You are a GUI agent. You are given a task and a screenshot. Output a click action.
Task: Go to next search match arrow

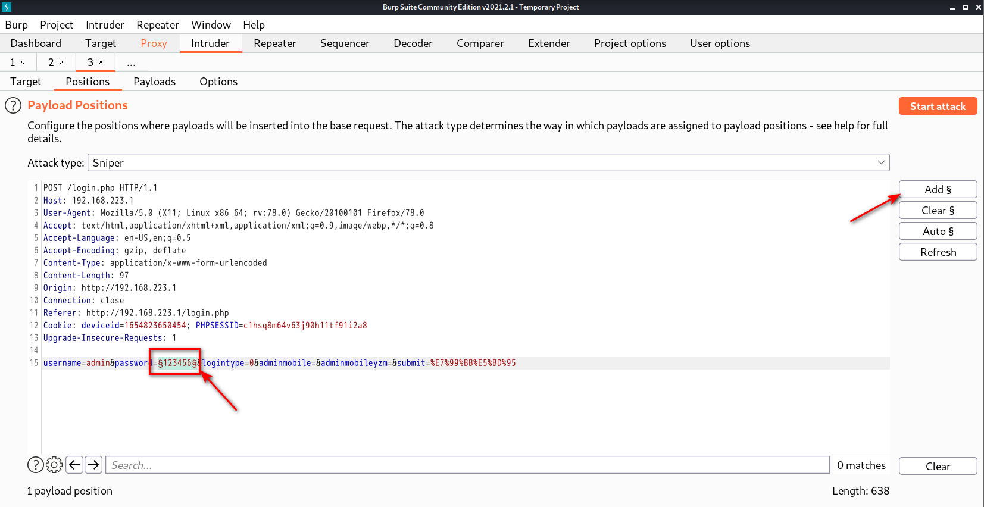coord(93,465)
